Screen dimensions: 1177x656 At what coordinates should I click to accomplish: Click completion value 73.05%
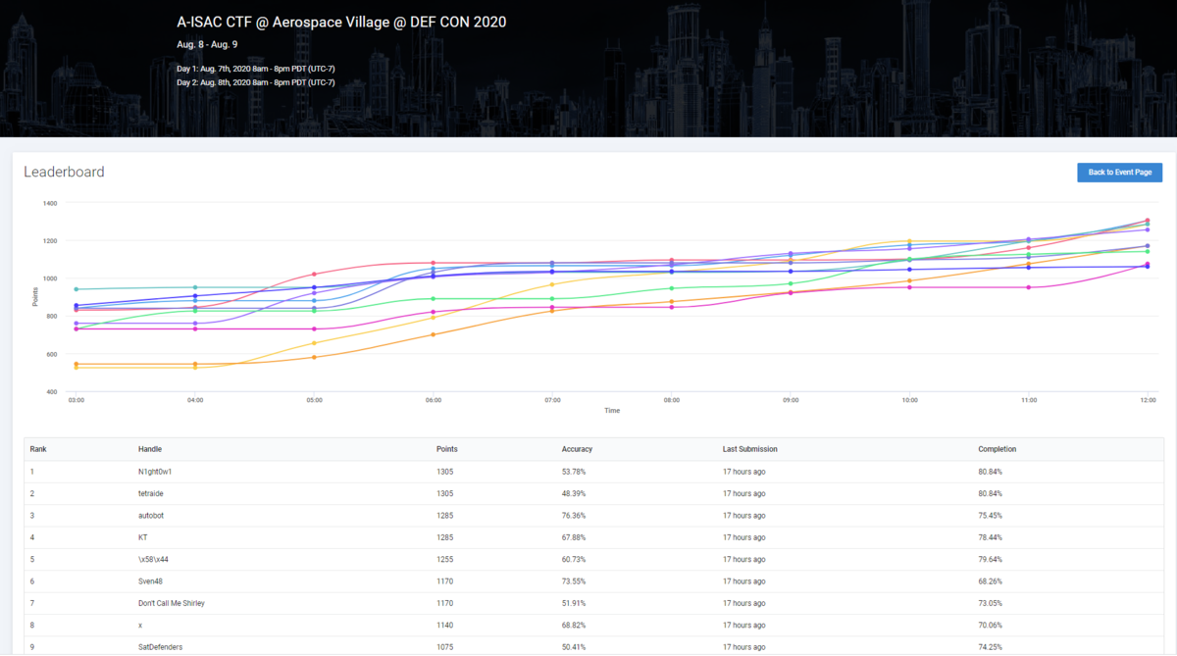click(x=991, y=602)
